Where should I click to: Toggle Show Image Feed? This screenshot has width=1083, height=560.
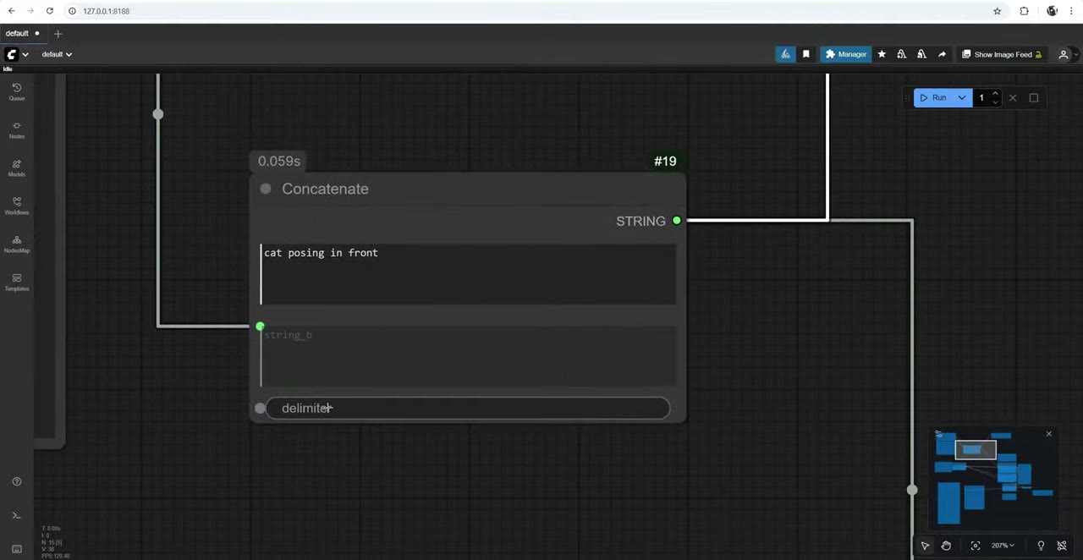pyautogui.click(x=1002, y=54)
